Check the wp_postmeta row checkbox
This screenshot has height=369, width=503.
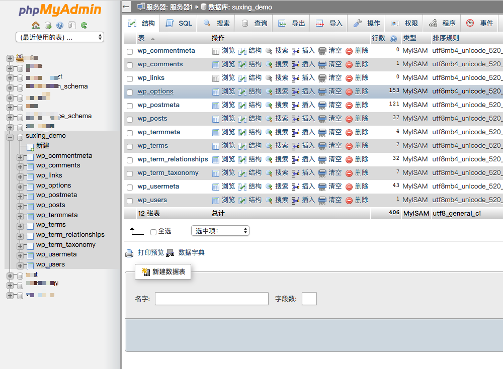tap(130, 106)
